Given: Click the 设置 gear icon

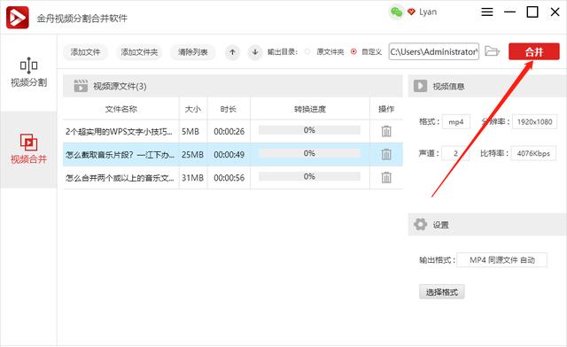Looking at the screenshot, I should 420,225.
